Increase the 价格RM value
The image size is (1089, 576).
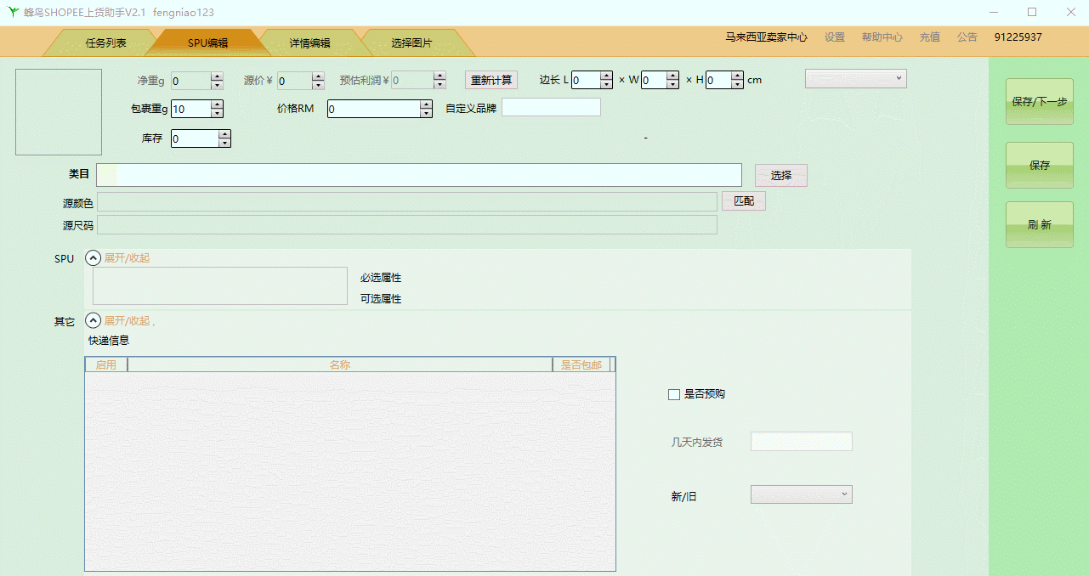(426, 104)
